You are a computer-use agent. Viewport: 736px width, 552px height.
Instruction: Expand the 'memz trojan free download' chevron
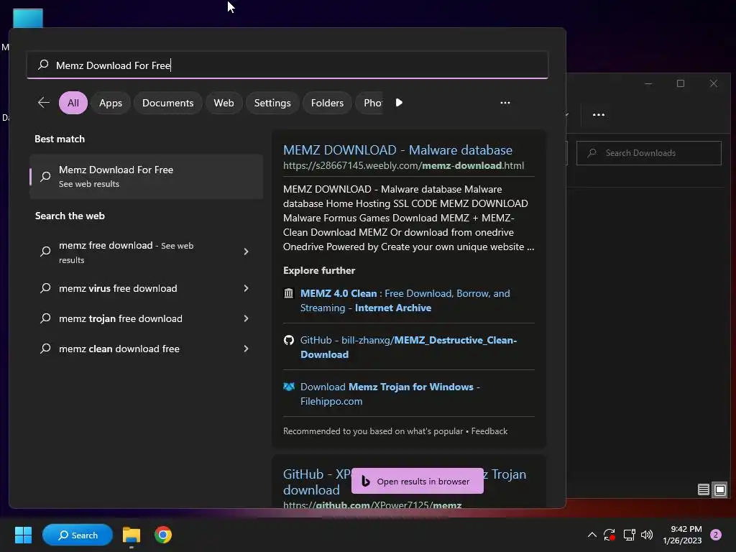coord(246,318)
